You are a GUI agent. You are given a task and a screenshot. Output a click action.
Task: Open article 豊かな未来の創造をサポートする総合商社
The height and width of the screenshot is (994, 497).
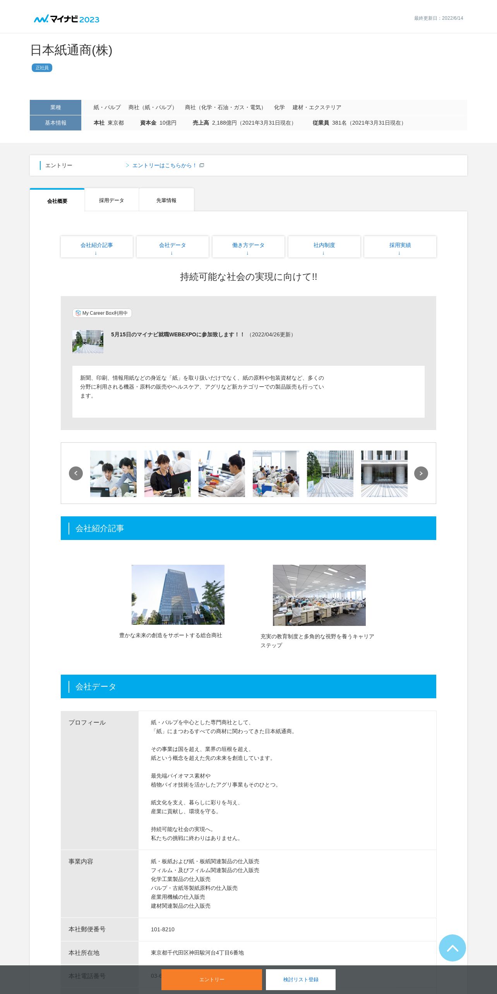(171, 635)
